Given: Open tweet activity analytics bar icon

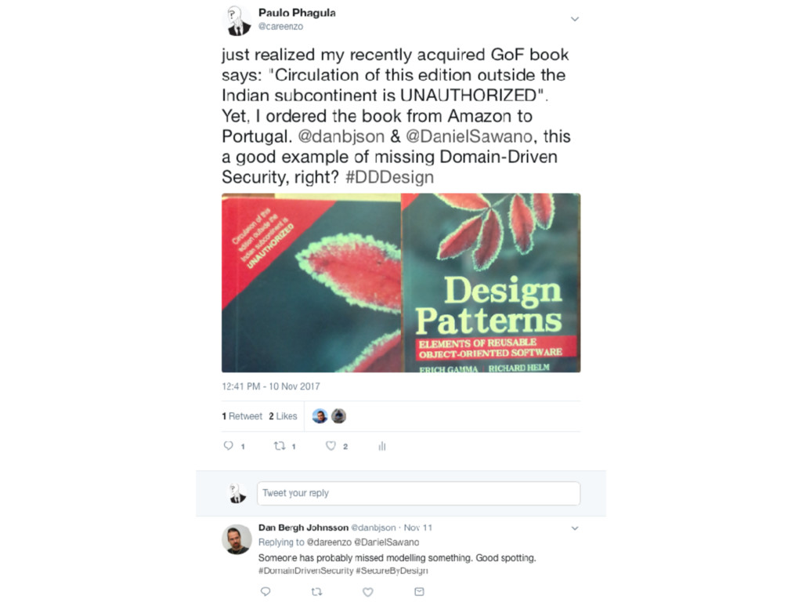Looking at the screenshot, I should (382, 446).
